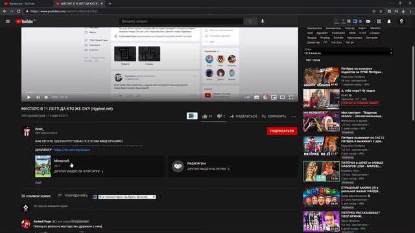The height and width of the screenshot is (233, 415).
Task: Open Zer0_ channel name link
Action: pyautogui.click(x=40, y=129)
